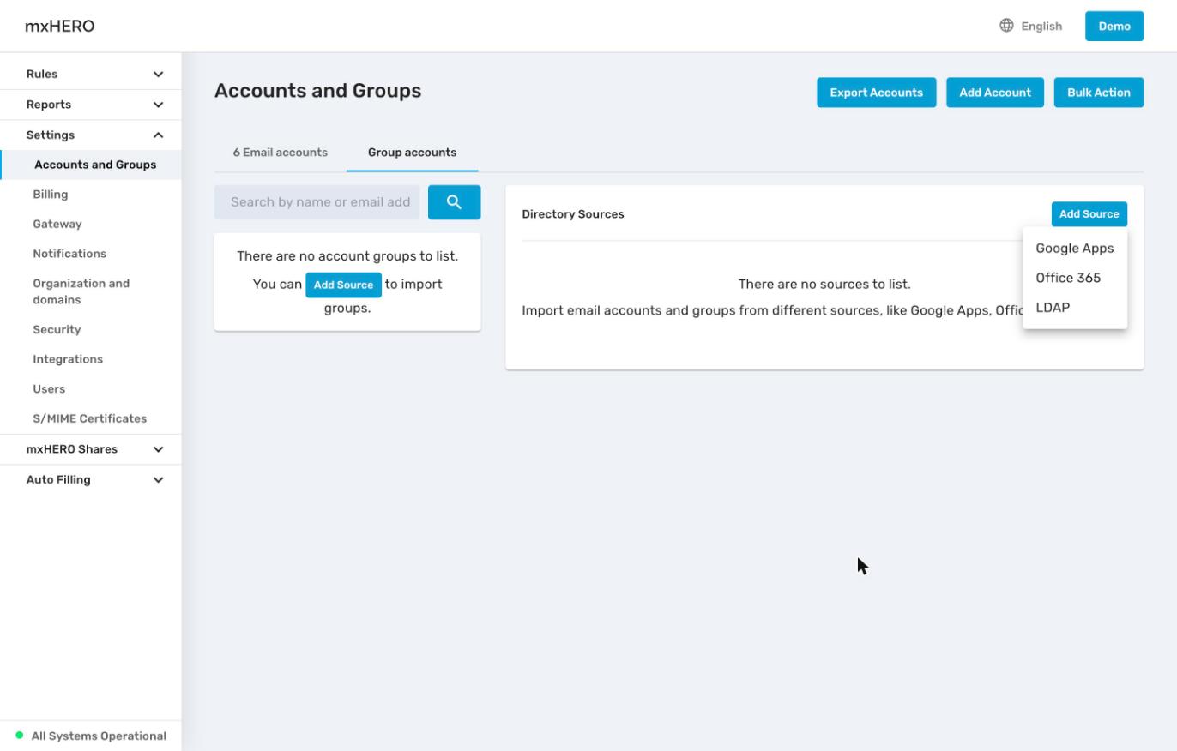
Task: Click the Auto Filling menu label
Action: click(58, 480)
